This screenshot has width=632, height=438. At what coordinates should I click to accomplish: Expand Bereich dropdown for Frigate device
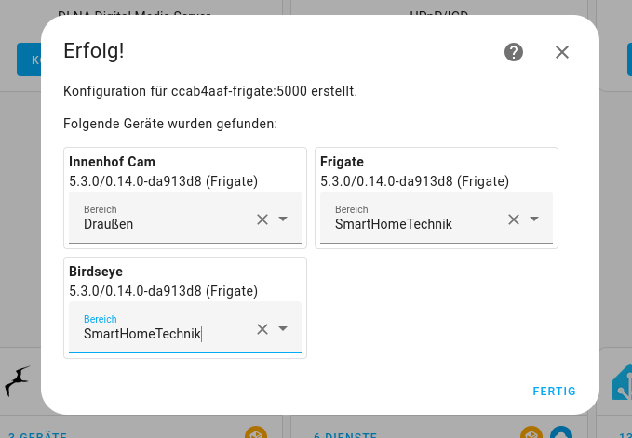coord(535,219)
